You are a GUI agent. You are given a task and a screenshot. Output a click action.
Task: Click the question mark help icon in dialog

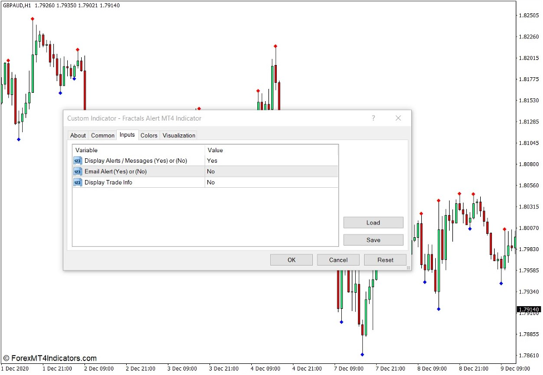[373, 118]
